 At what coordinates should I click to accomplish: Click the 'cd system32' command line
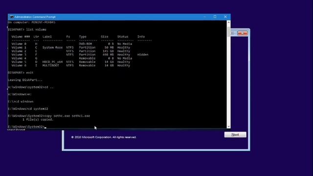click(28, 109)
